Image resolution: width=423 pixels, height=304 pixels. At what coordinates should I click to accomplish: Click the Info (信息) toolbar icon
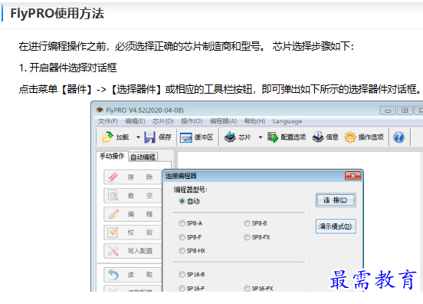(x=318, y=137)
